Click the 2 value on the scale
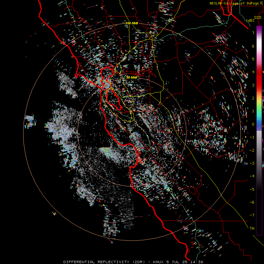Image resolution: width=264 pixels, height=264 pixels. [253, 98]
